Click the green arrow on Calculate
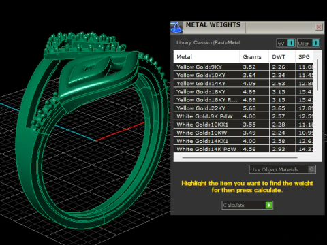The height and width of the screenshot is (245, 327). 269,205
